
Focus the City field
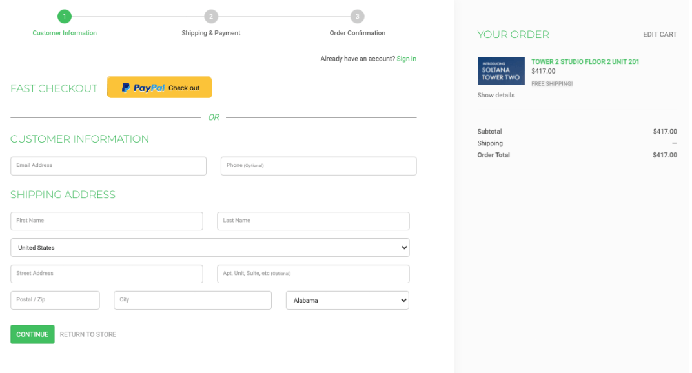tap(193, 300)
